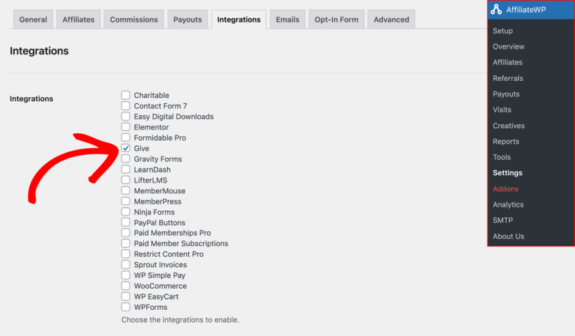Screen dimensions: 575x336
Task: Enable the WP EasyCart checkbox
Action: tap(126, 296)
